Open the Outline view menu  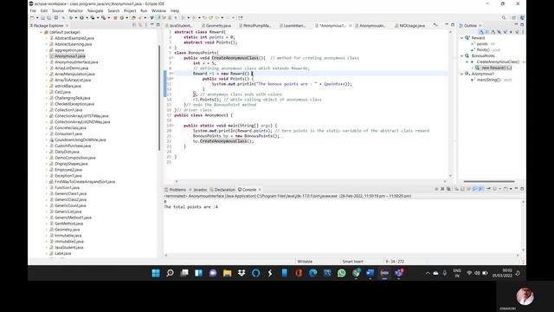[523, 32]
